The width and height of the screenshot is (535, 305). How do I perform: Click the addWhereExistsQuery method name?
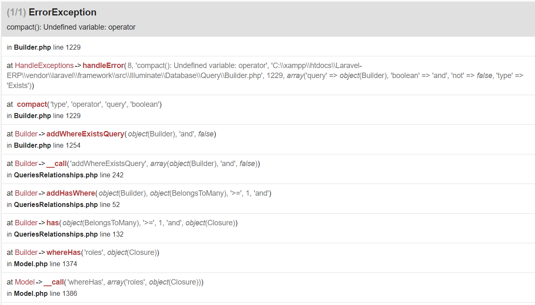point(85,134)
